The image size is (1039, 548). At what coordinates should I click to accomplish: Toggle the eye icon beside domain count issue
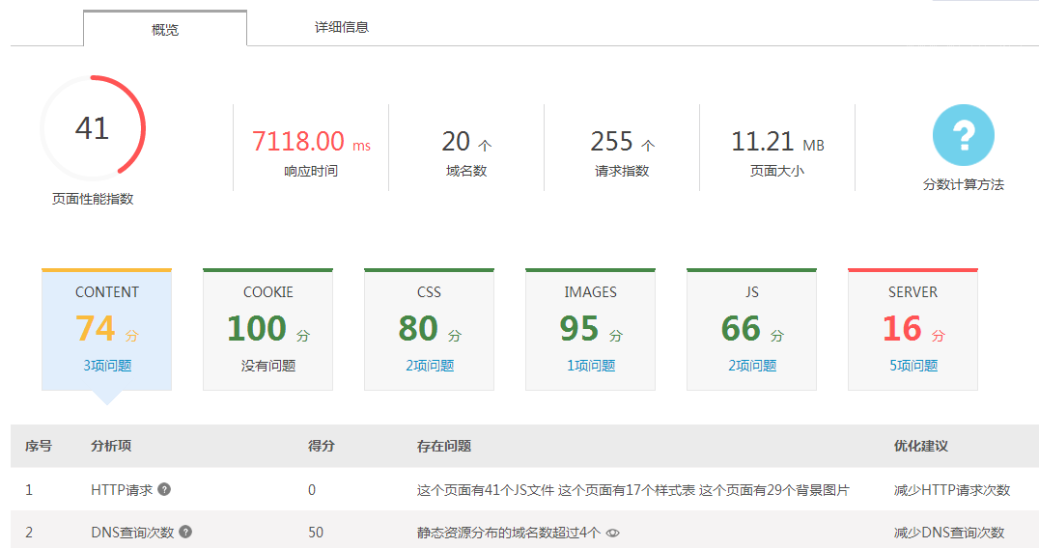612,533
